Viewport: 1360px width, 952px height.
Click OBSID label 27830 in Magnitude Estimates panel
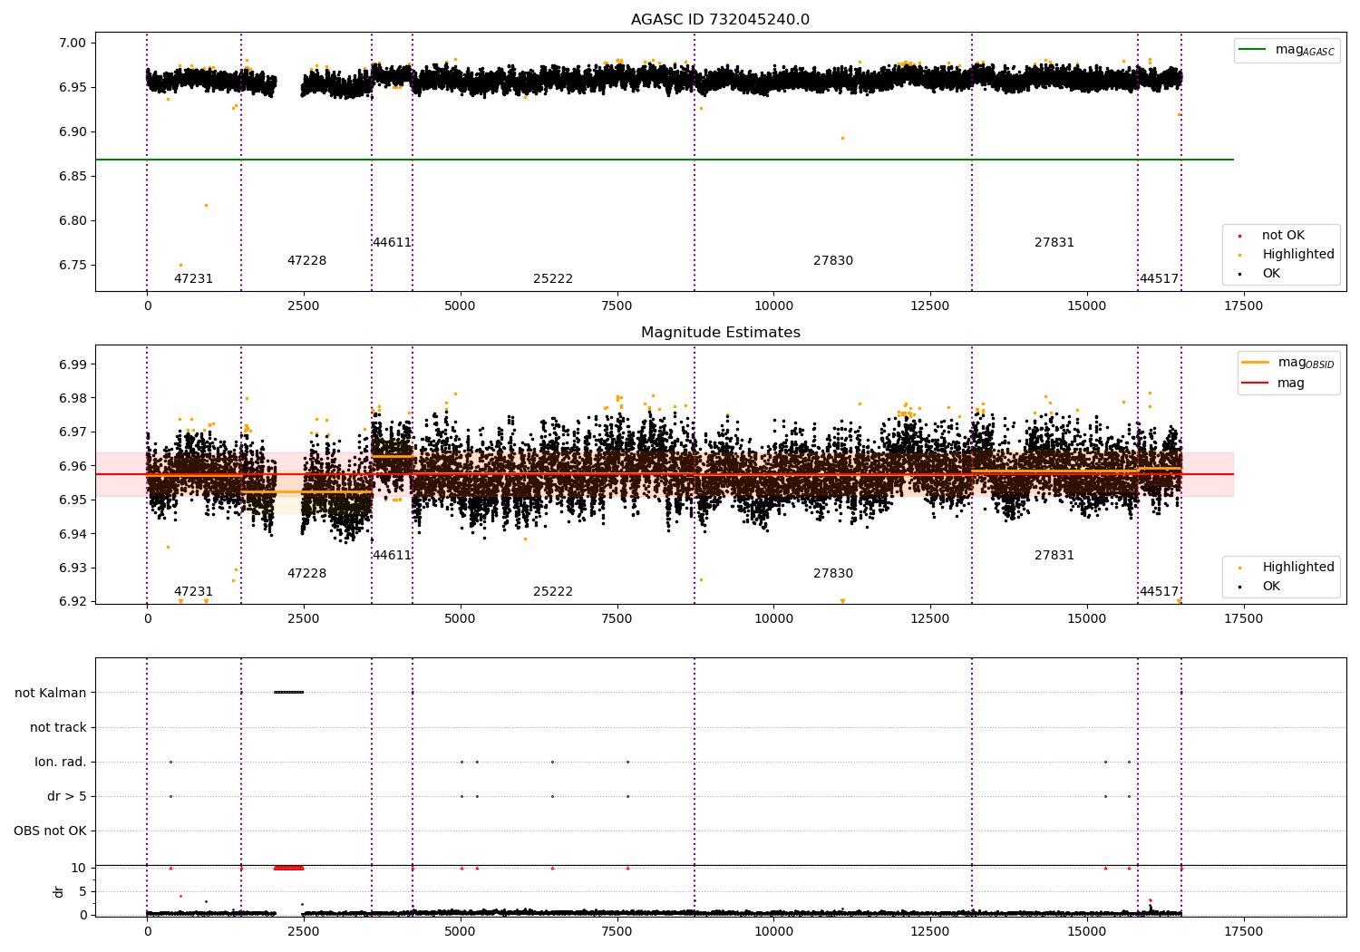[833, 574]
